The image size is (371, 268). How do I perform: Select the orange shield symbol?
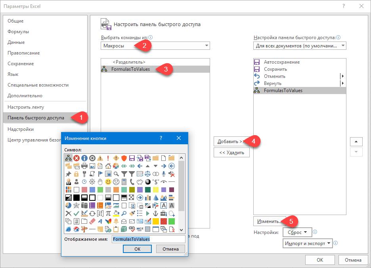124,158
